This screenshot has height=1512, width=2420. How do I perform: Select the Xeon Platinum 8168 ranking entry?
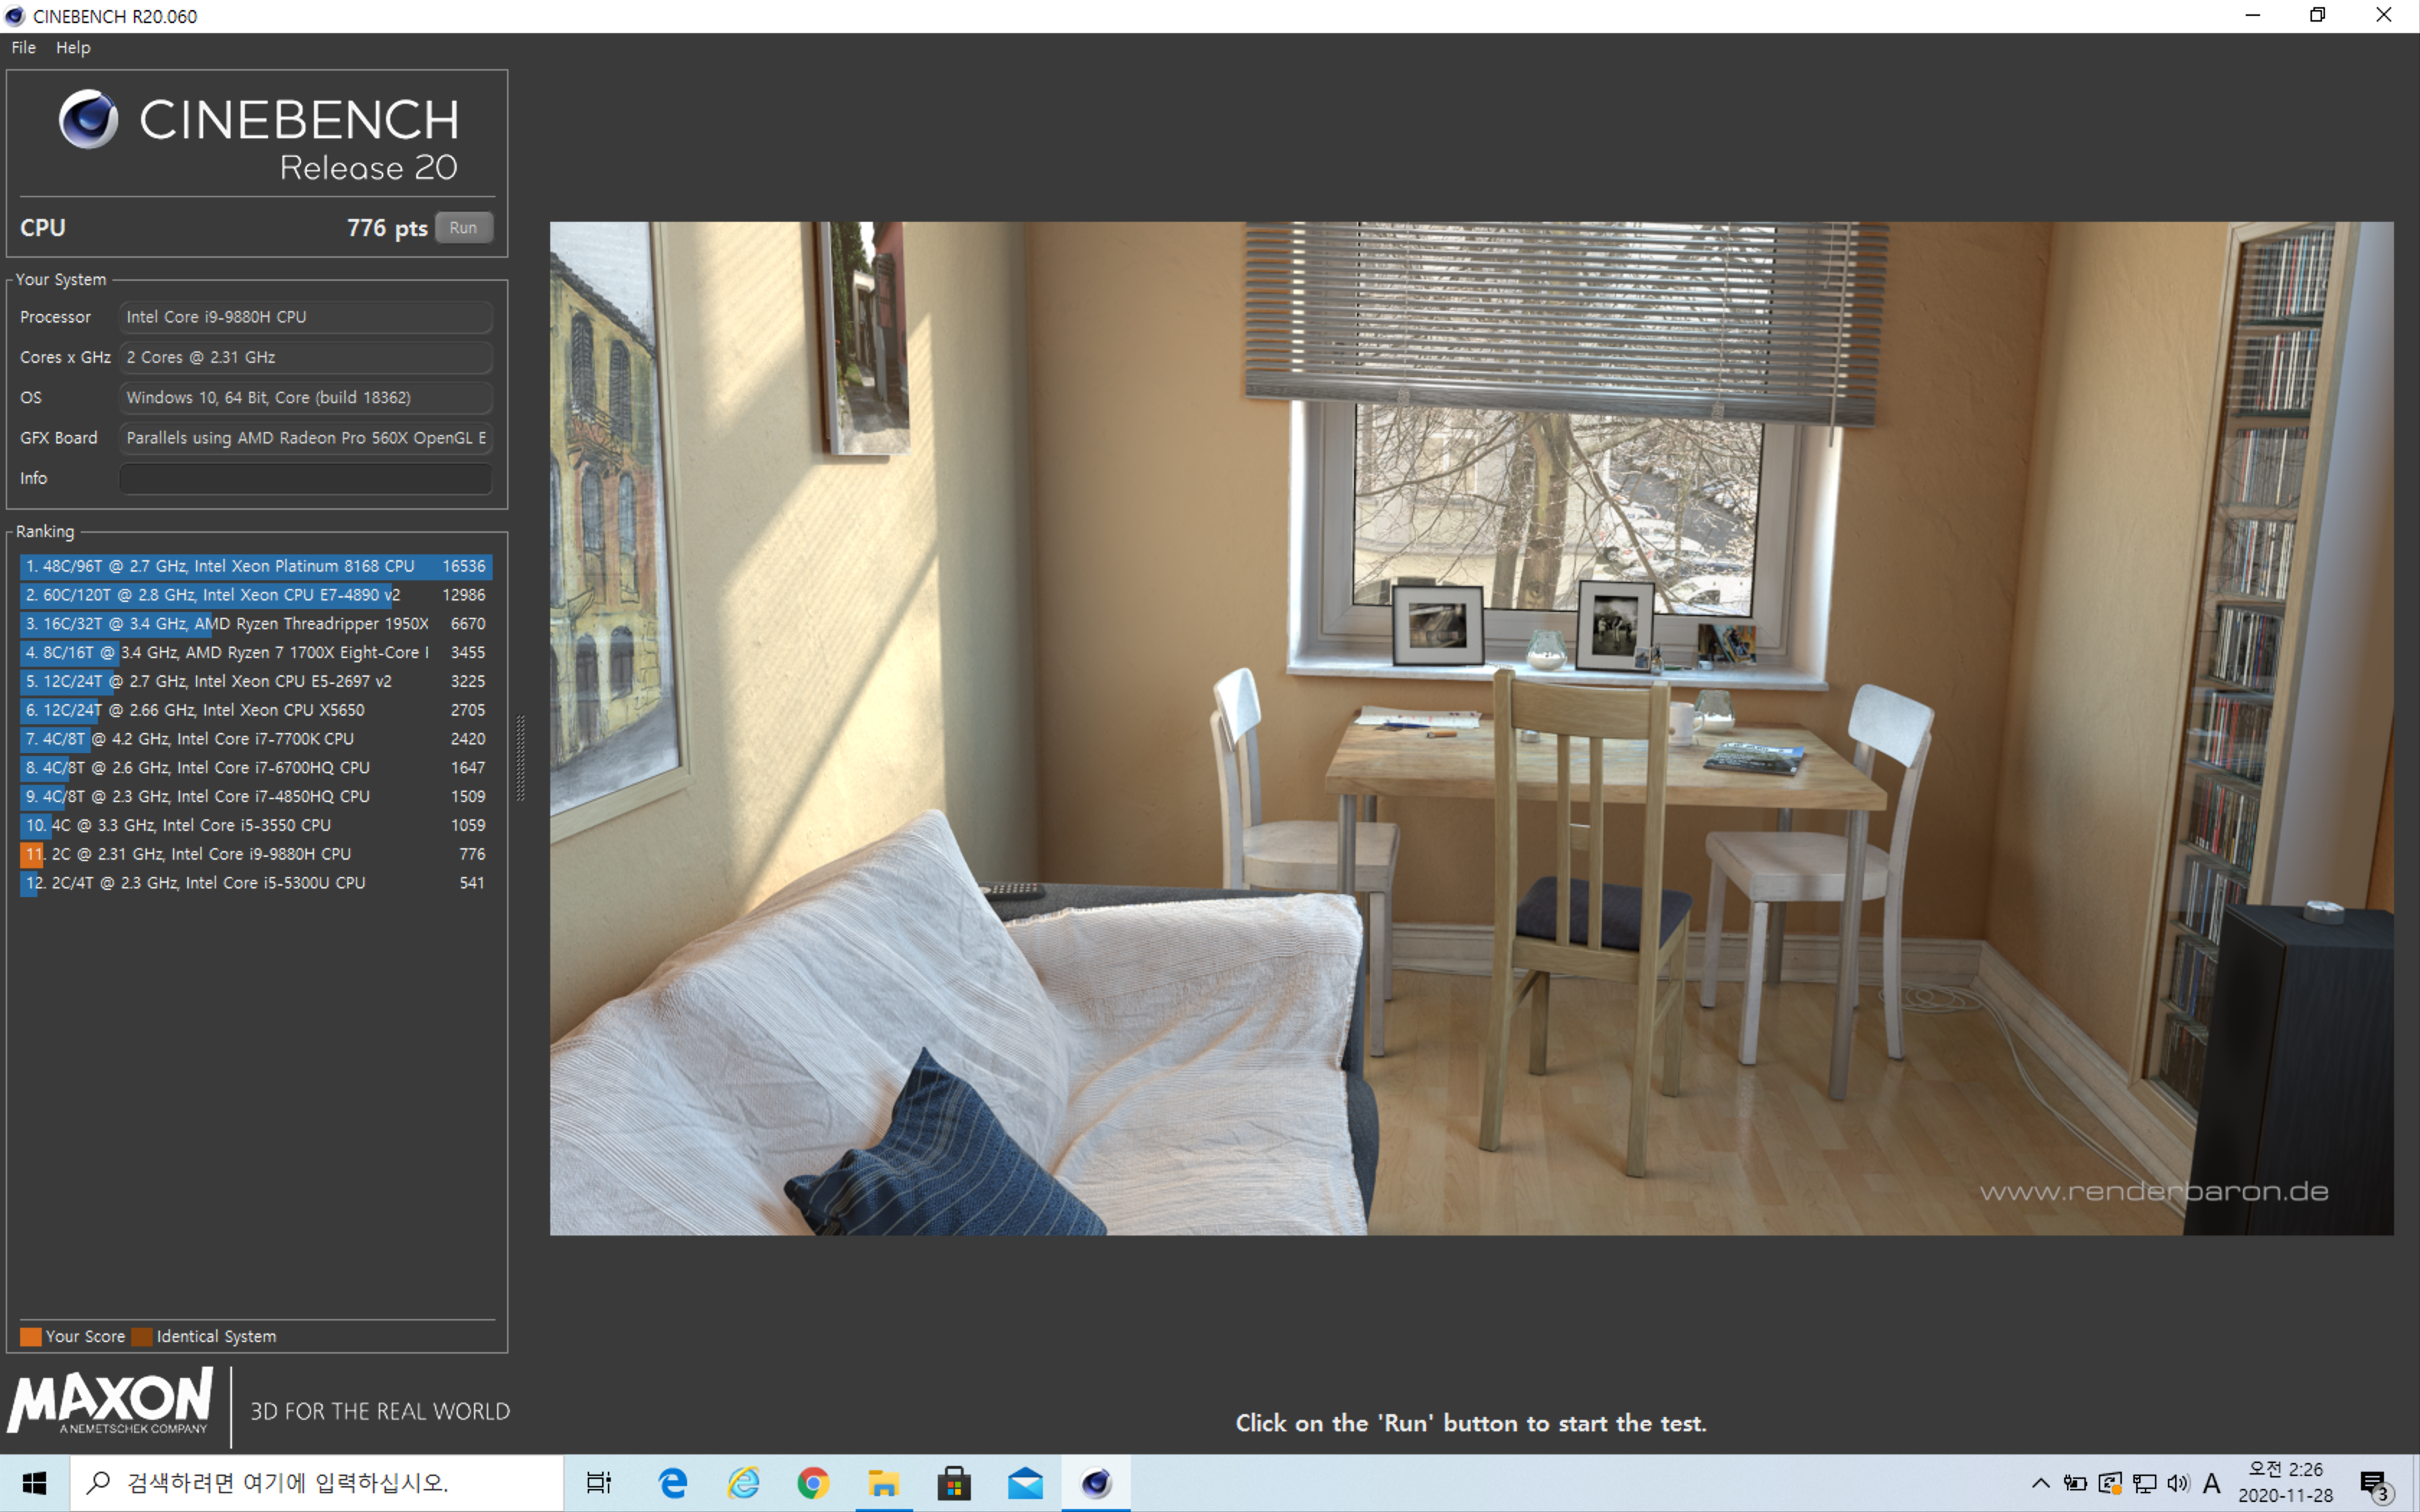coord(255,566)
